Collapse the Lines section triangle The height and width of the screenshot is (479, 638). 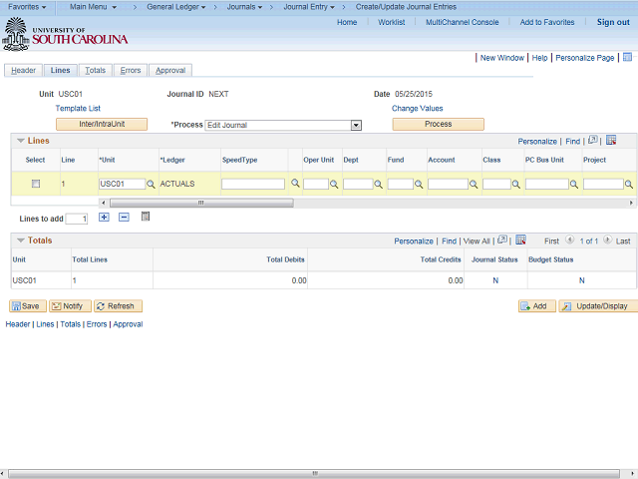coord(21,141)
